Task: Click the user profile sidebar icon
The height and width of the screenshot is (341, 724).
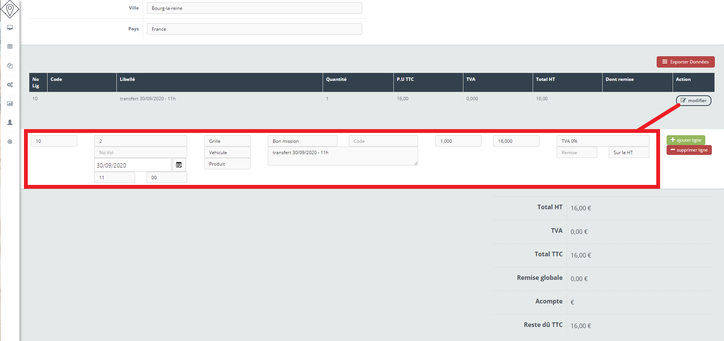Action: click(10, 122)
